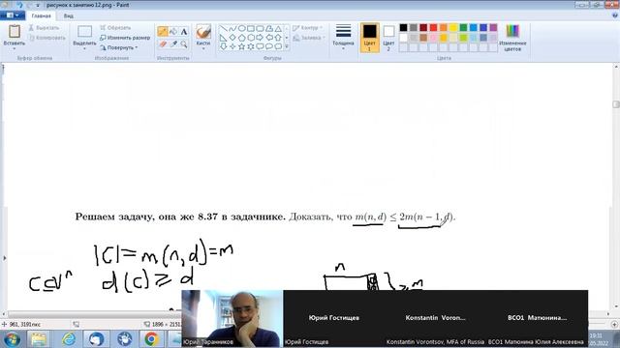Pick the orange color swatch
620x348 pixels.
444,28
